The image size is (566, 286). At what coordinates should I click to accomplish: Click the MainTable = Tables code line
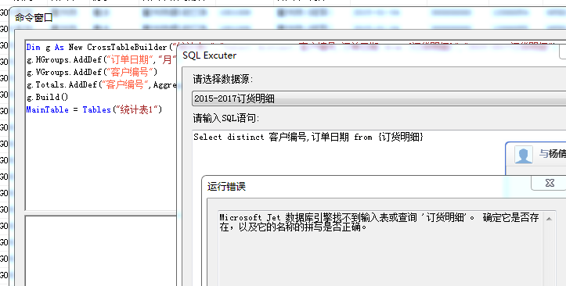pyautogui.click(x=94, y=109)
